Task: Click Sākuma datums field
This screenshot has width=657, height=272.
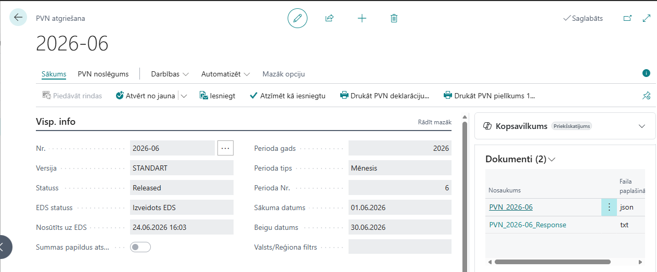Action: (400, 208)
